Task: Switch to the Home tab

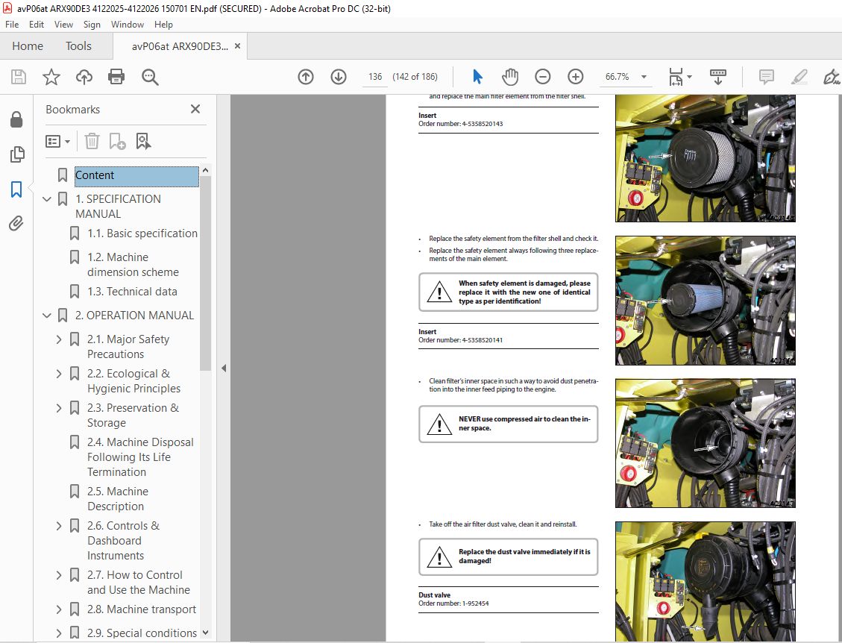Action: click(28, 46)
